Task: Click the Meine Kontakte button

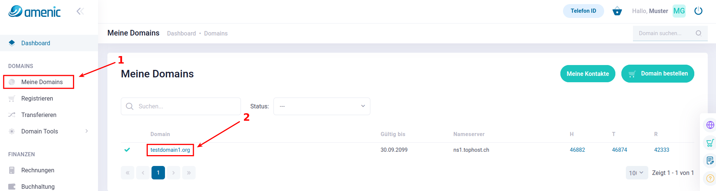Action: pyautogui.click(x=588, y=74)
